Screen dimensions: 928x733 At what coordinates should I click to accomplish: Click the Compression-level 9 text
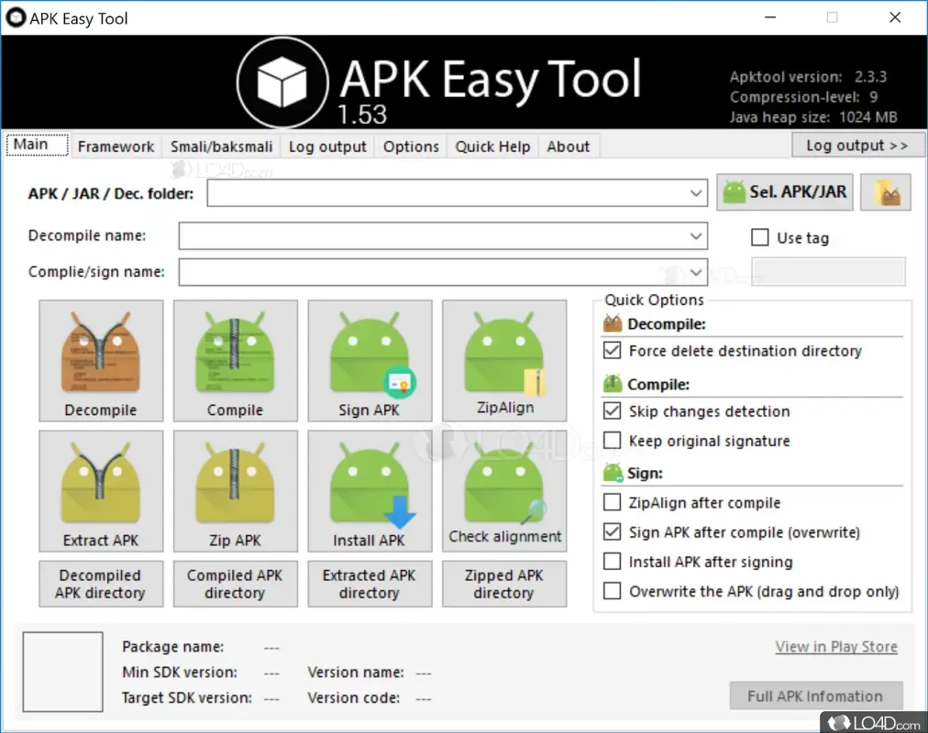tap(803, 97)
